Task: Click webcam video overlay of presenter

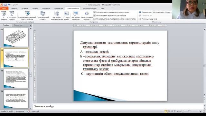Action: [189, 9]
